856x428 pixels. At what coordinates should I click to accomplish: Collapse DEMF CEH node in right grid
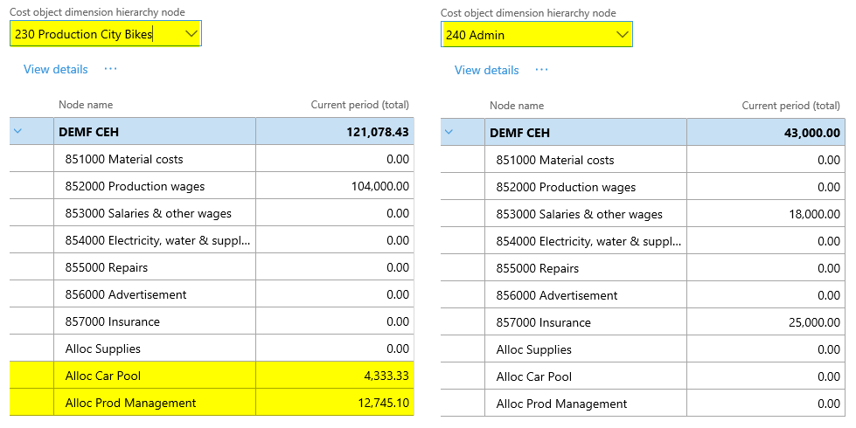tap(449, 133)
